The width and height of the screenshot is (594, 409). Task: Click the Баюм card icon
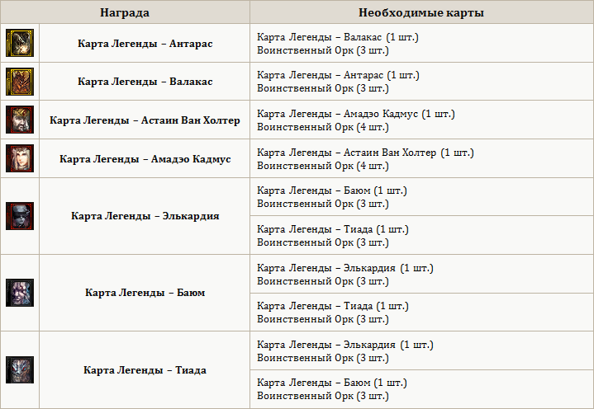tap(18, 293)
